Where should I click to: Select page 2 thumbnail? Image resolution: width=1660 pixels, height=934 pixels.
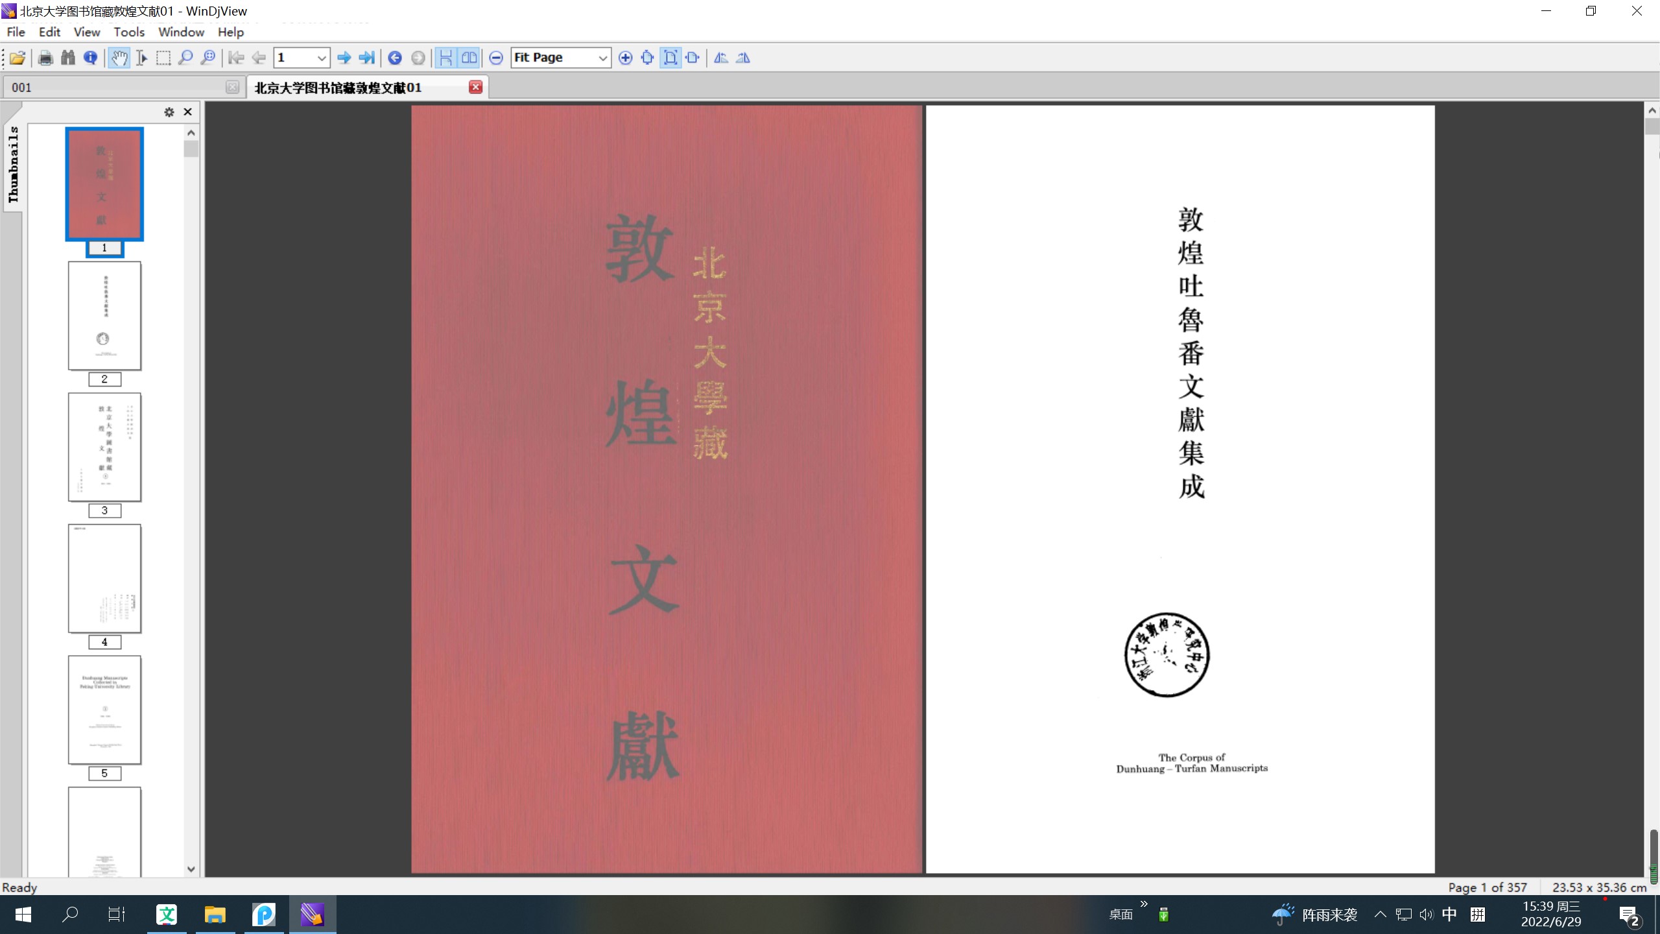pos(104,316)
